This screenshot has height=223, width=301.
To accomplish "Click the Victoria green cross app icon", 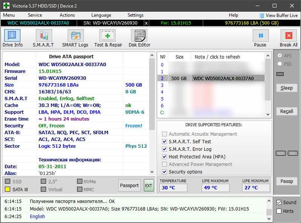I will click(x=6, y=6).
